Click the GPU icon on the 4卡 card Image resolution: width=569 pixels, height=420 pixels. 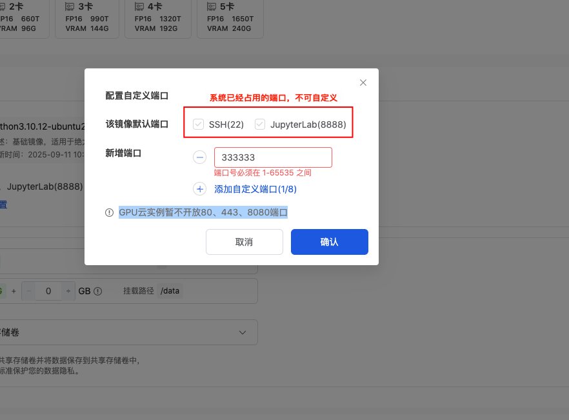139,7
